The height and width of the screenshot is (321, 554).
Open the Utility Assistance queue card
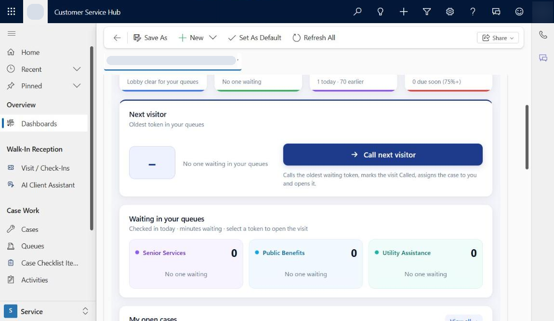tap(425, 264)
